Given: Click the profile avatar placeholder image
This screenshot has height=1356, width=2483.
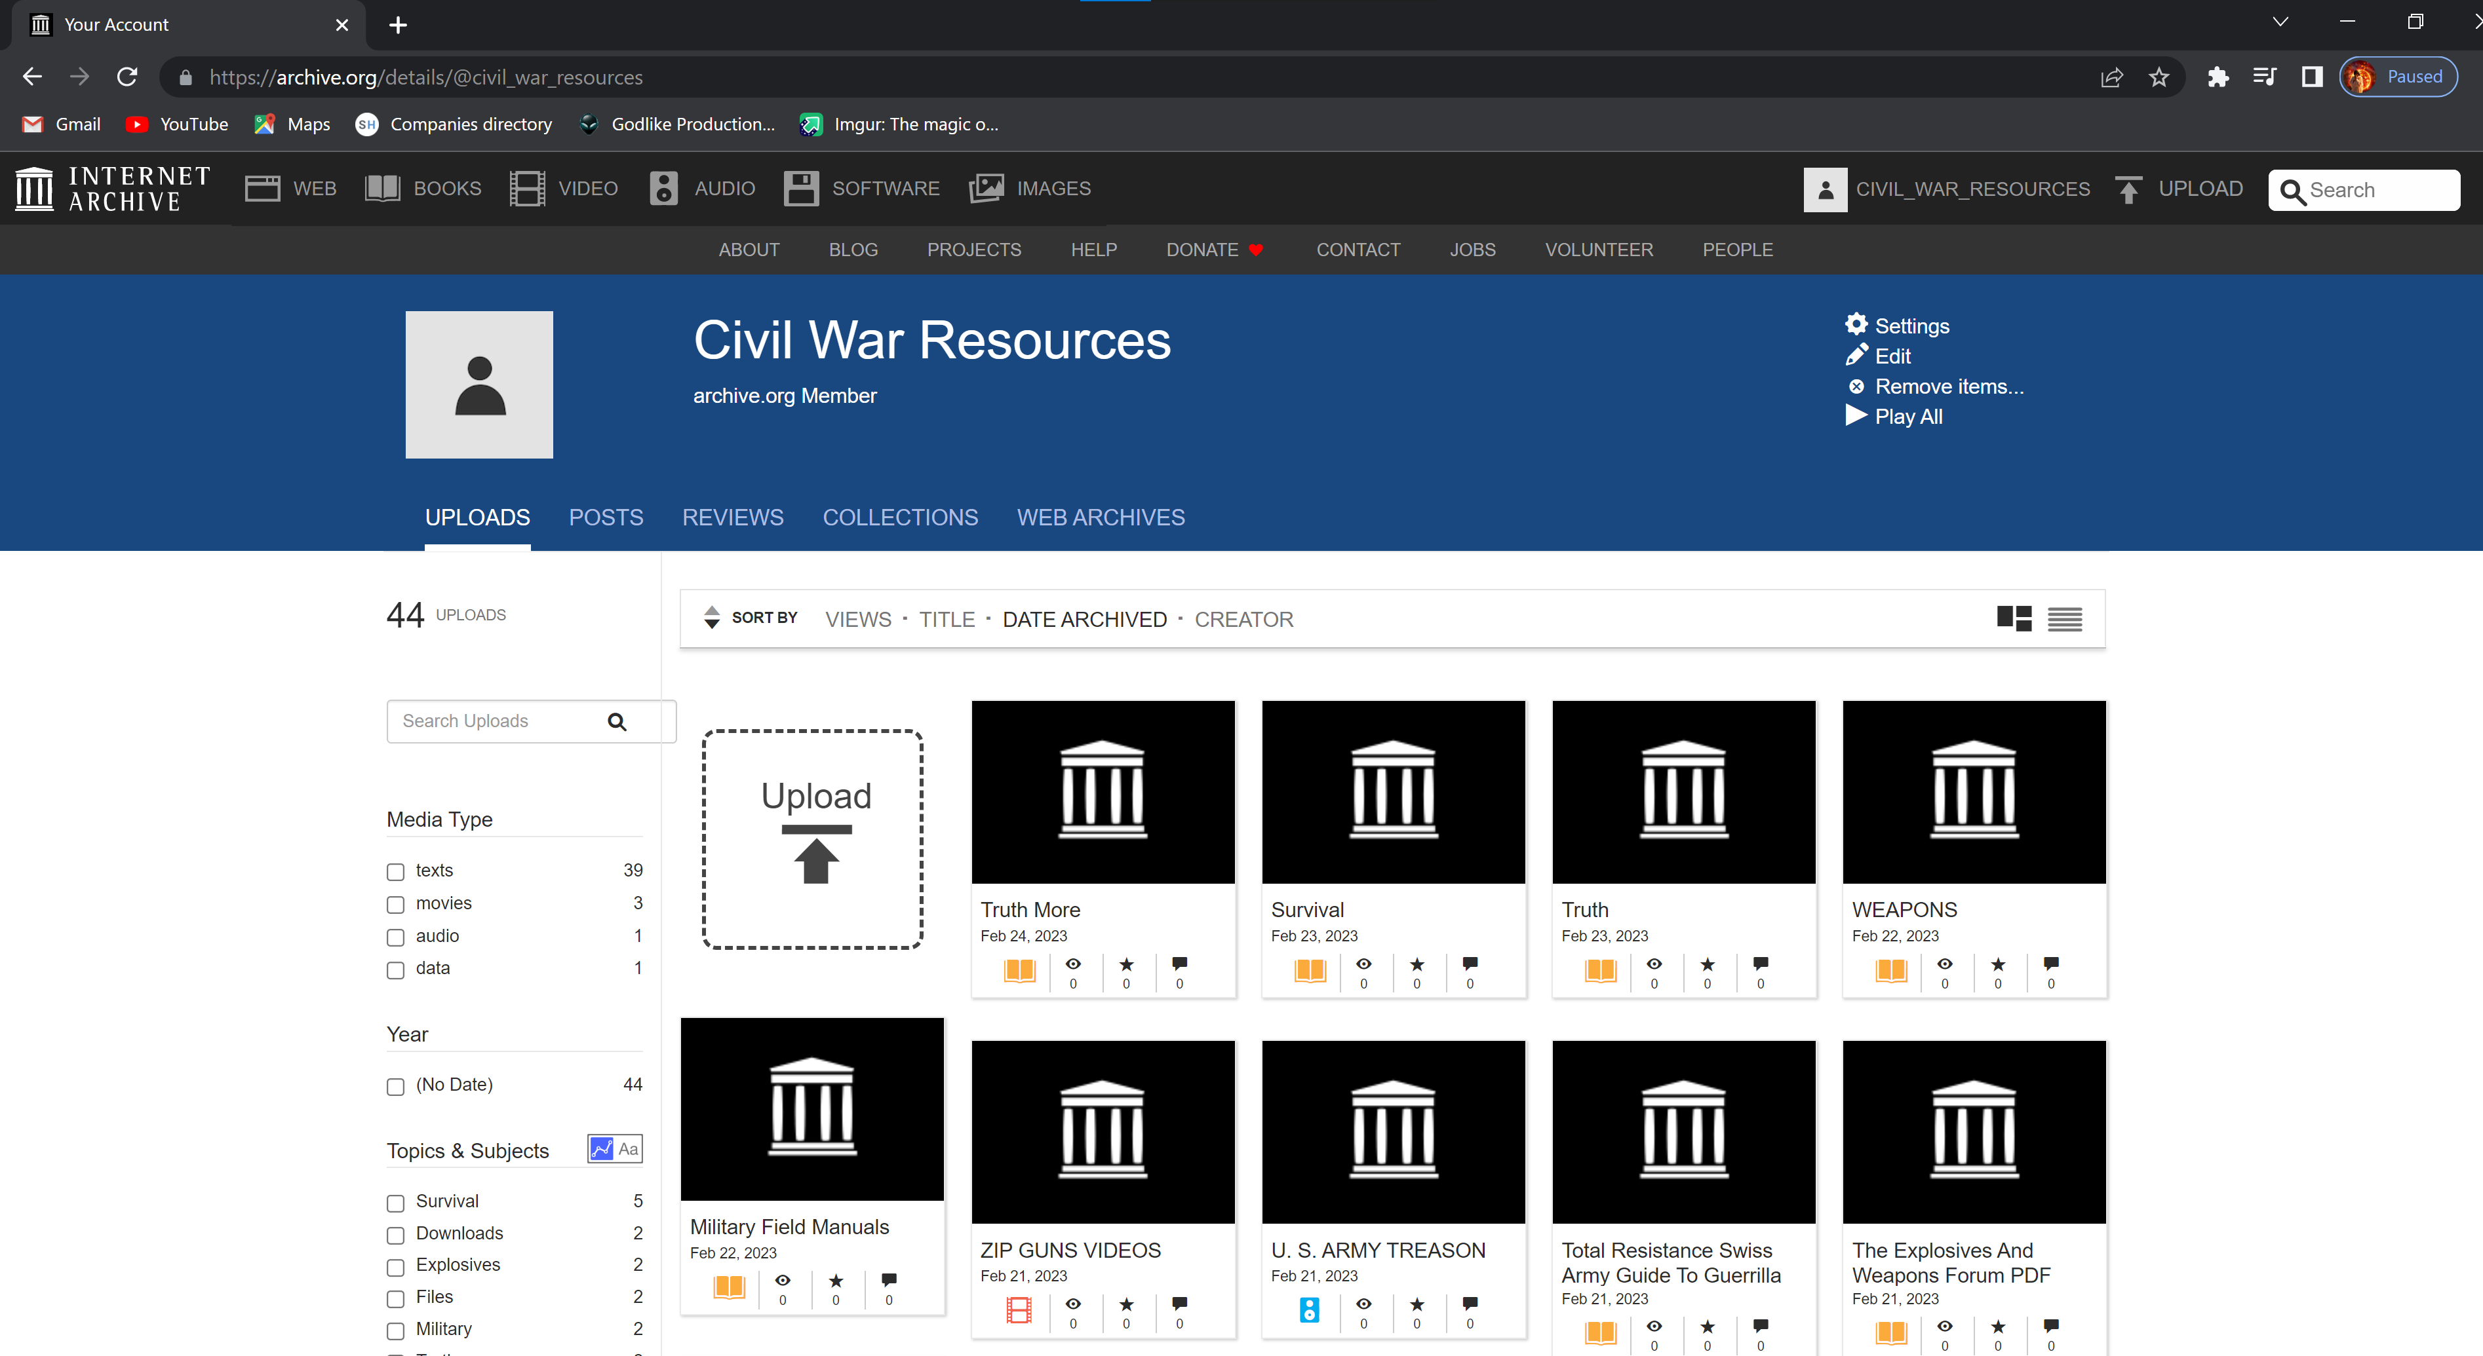Looking at the screenshot, I should pos(479,385).
